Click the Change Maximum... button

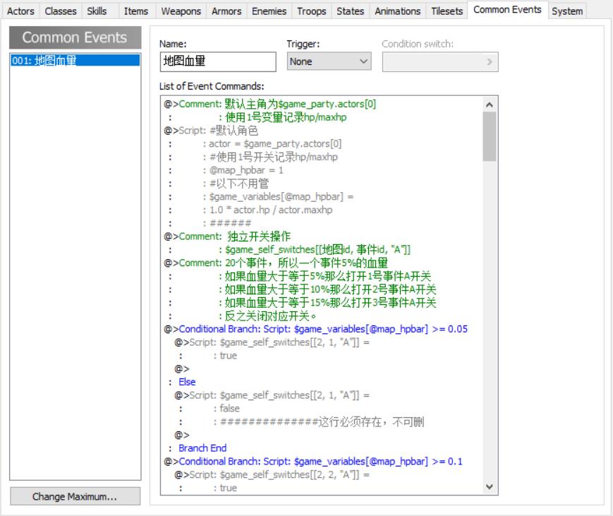75,496
